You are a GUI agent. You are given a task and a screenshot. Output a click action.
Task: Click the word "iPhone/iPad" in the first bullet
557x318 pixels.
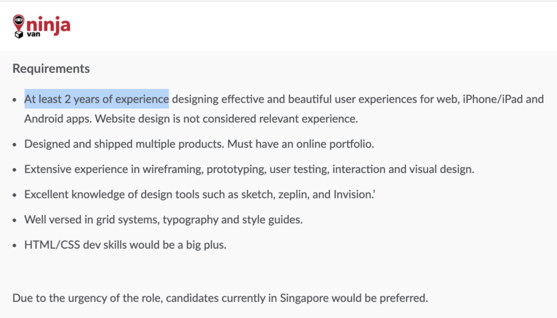485,99
